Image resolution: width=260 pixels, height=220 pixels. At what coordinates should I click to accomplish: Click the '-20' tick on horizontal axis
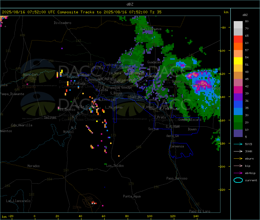tap(11, 216)
